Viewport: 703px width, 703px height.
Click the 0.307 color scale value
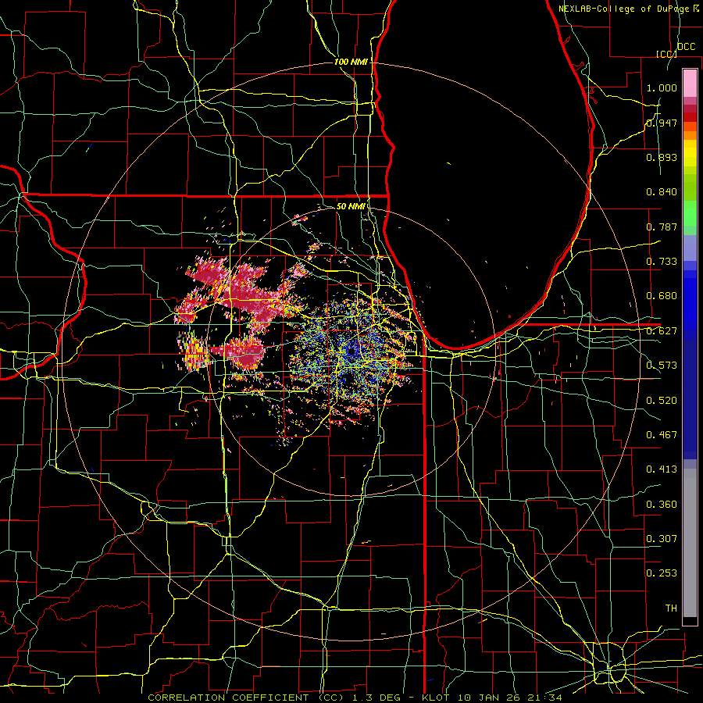[662, 539]
